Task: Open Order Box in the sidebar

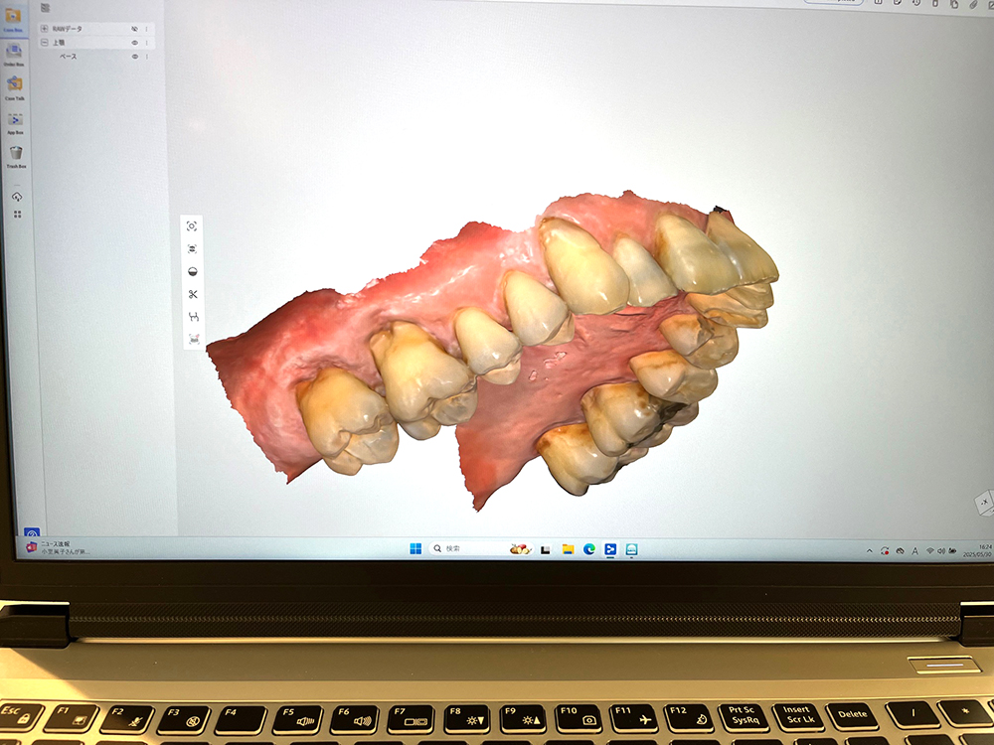Action: click(x=14, y=52)
